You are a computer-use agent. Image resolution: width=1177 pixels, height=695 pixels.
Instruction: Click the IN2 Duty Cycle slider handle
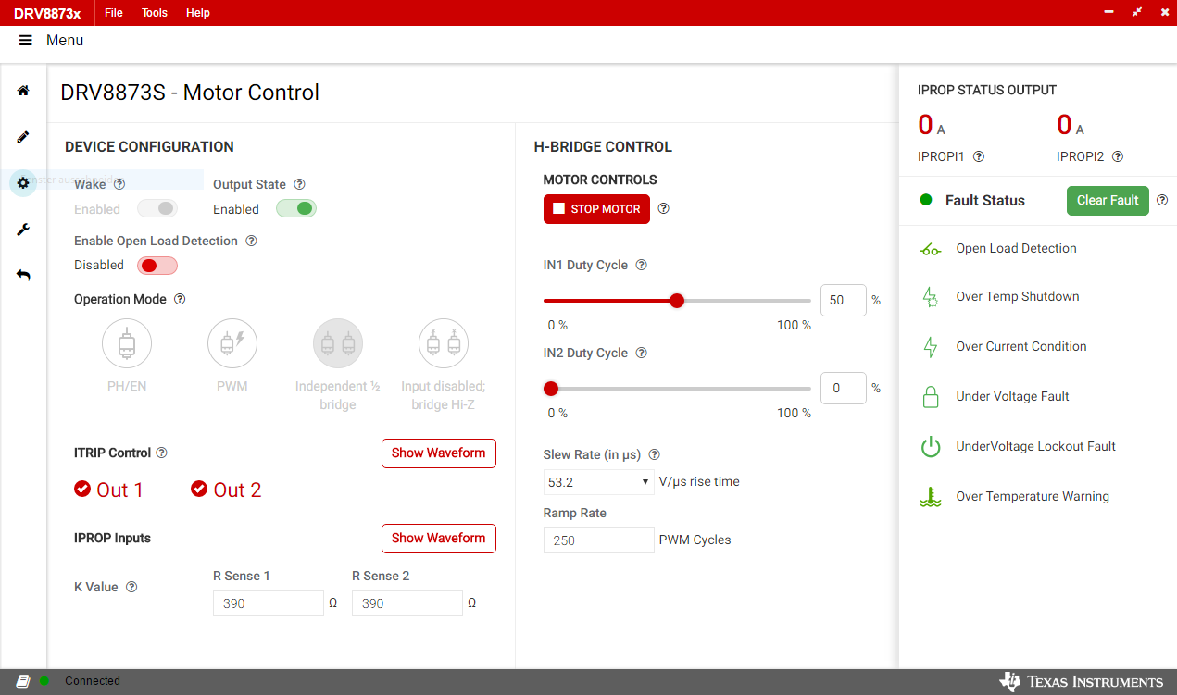(551, 389)
